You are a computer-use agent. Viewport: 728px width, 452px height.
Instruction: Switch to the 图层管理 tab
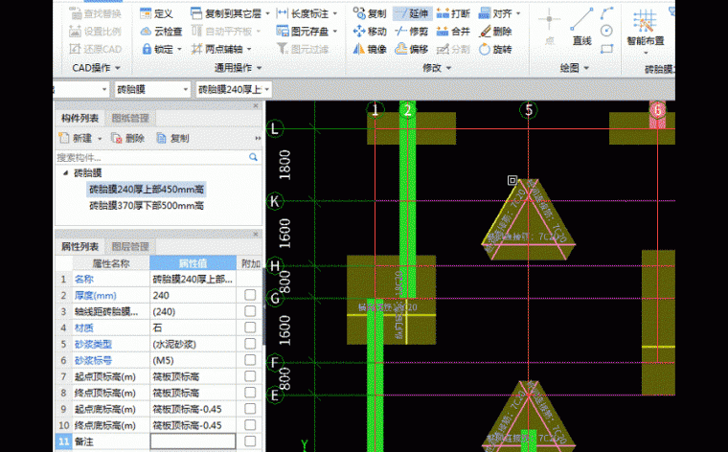coord(129,246)
